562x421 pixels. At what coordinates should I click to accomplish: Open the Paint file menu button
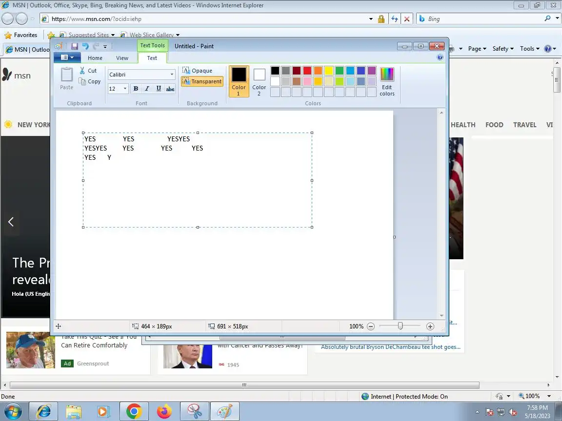(67, 57)
